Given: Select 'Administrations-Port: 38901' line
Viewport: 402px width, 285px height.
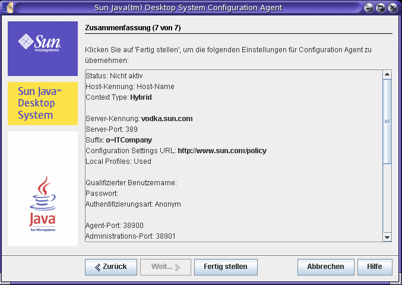Looking at the screenshot, I should click(131, 236).
